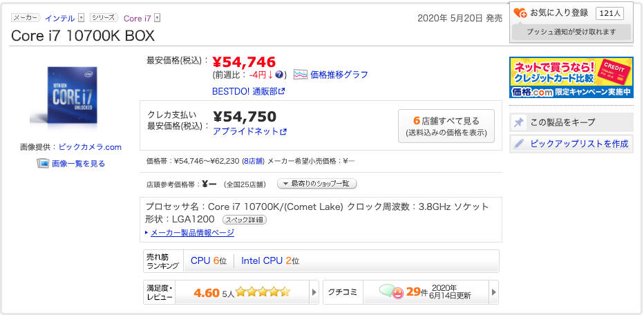Viewport: 644px width, 315px height.
Task: Click the ¥54,746 lowest price
Action: point(244,61)
